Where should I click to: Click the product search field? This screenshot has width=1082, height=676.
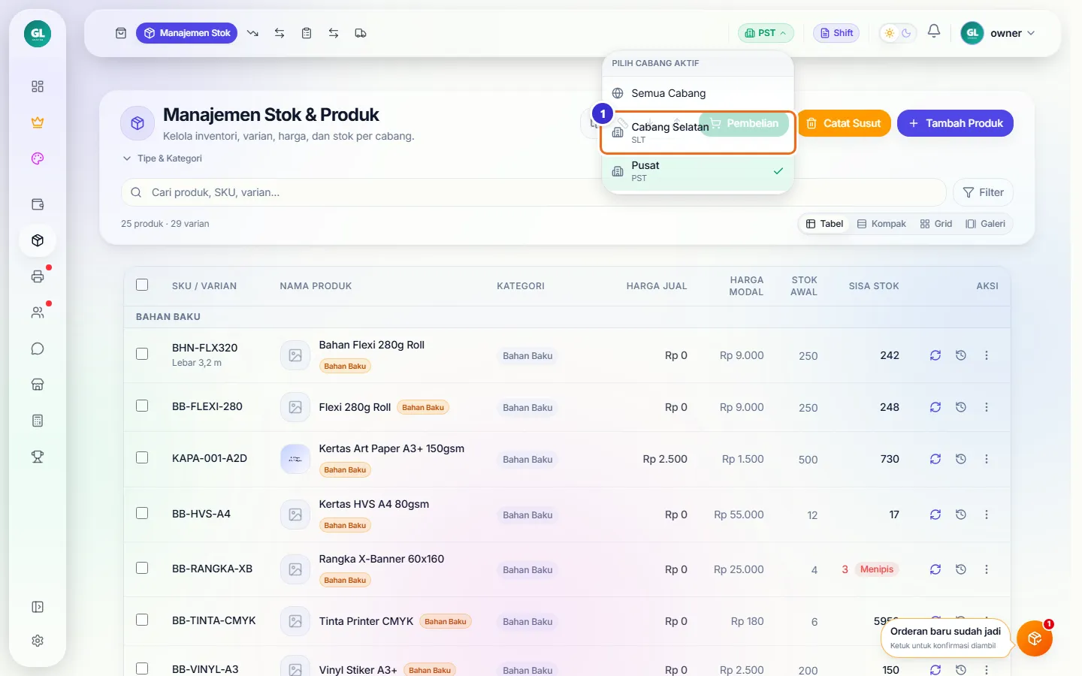533,192
